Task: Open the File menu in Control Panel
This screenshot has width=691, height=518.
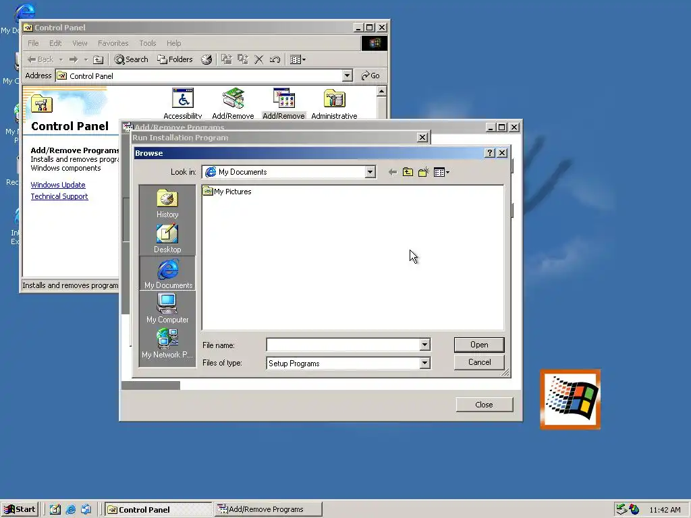Action: 33,43
